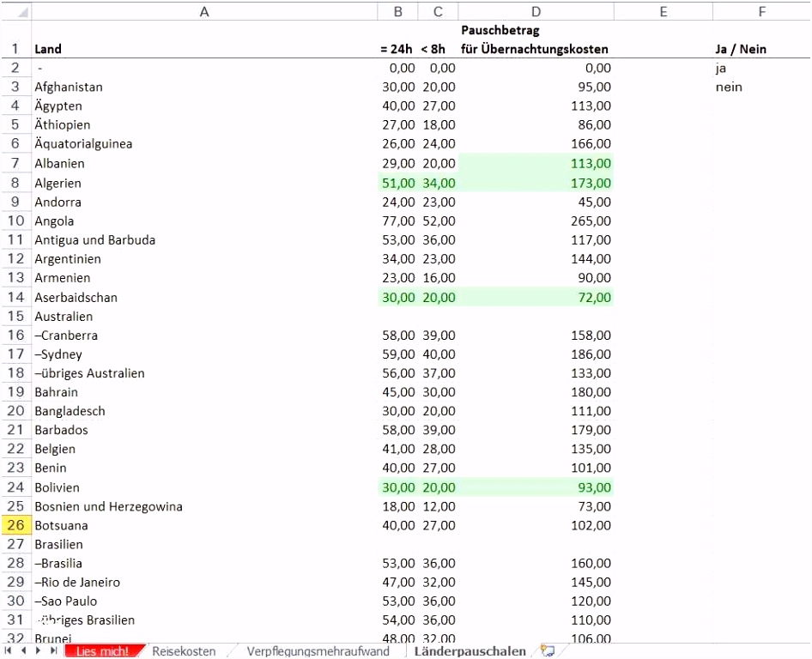
Task: Select column A header
Action: point(204,11)
